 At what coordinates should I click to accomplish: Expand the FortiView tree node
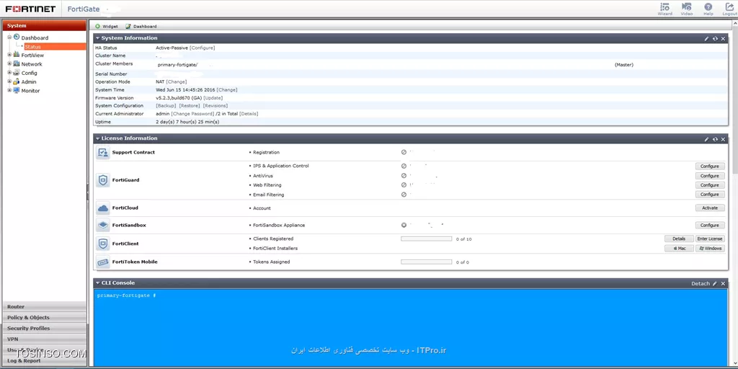click(x=9, y=55)
